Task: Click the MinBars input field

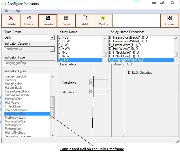Action: (x=98, y=92)
